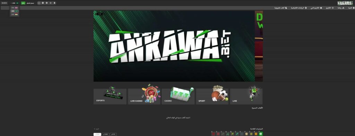Screen dimensions: 355x136
Task: Select the 15-30 time filter button
Action: (x=105, y=134)
